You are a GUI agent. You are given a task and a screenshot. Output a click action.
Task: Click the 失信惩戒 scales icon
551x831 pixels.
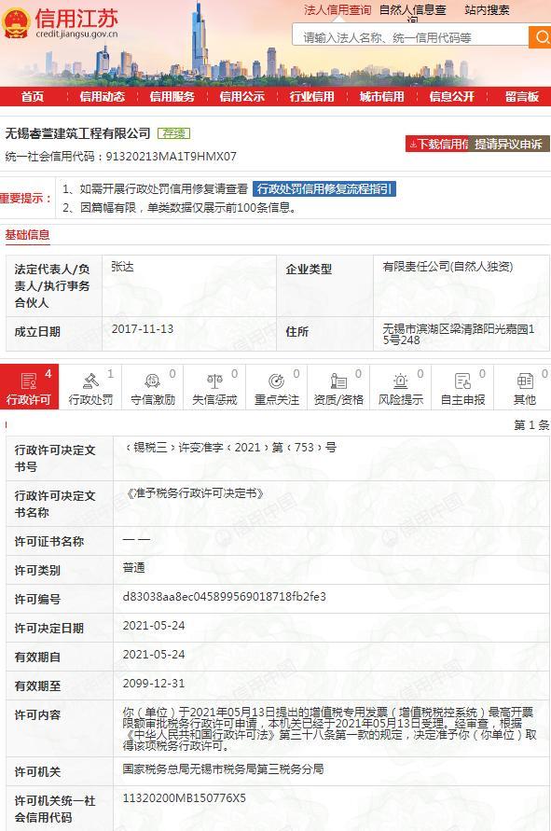[214, 381]
